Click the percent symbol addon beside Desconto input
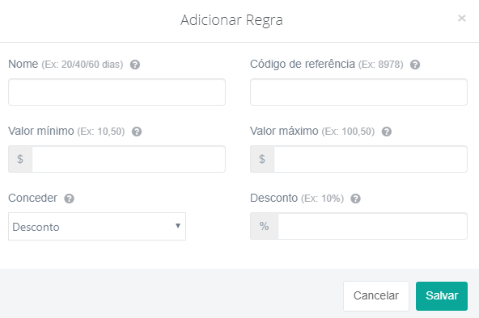The width and height of the screenshot is (479, 318). (x=265, y=226)
